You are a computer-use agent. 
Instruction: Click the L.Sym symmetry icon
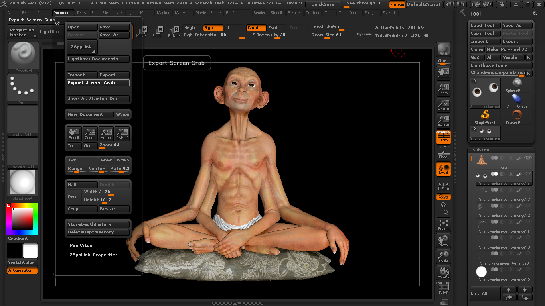click(x=444, y=186)
